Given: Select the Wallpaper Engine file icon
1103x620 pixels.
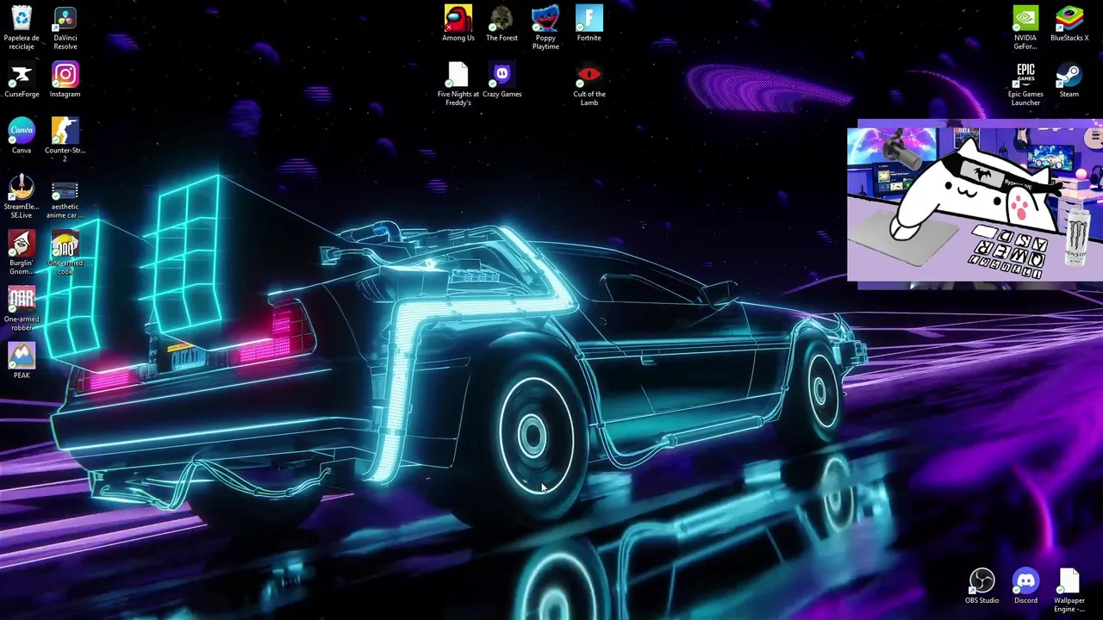Looking at the screenshot, I should 1069,590.
